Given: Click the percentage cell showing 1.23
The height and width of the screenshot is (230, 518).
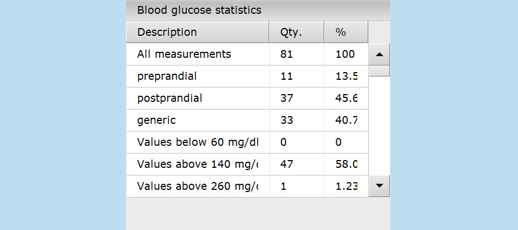Looking at the screenshot, I should [x=346, y=187].
